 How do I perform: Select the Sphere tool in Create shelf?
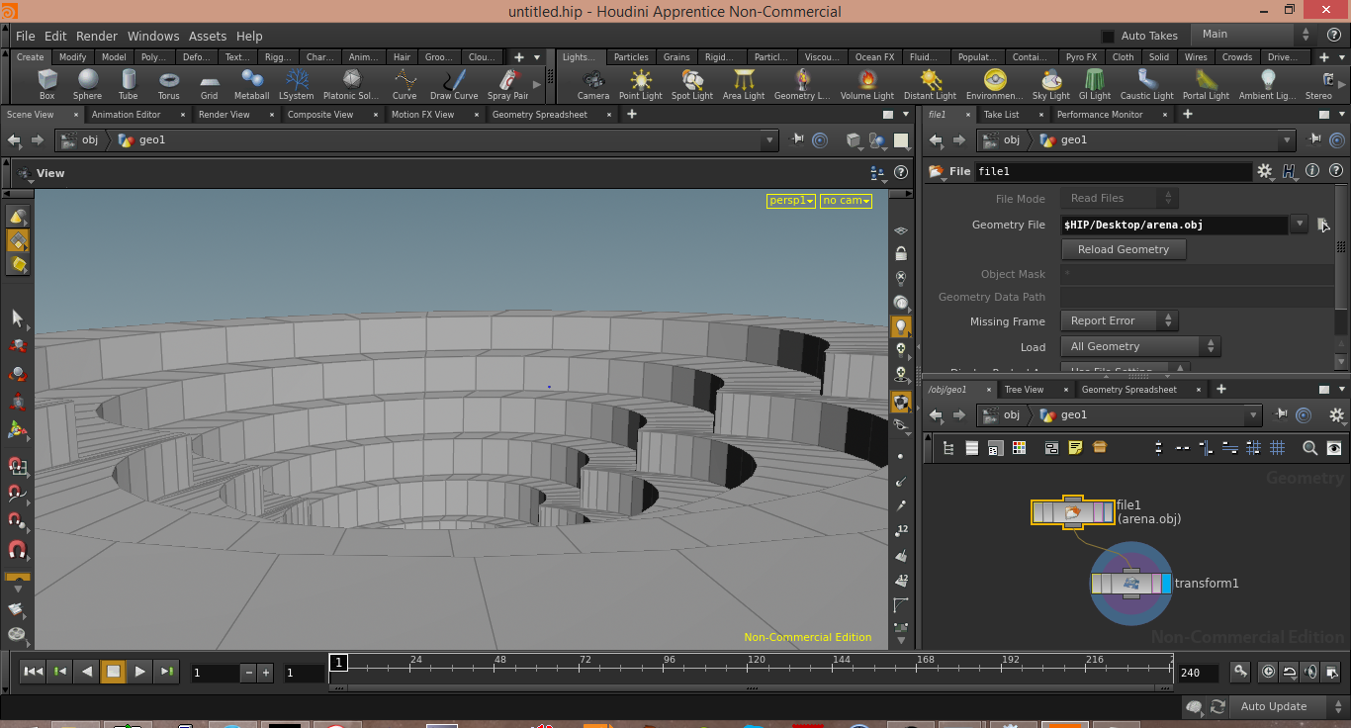[87, 83]
